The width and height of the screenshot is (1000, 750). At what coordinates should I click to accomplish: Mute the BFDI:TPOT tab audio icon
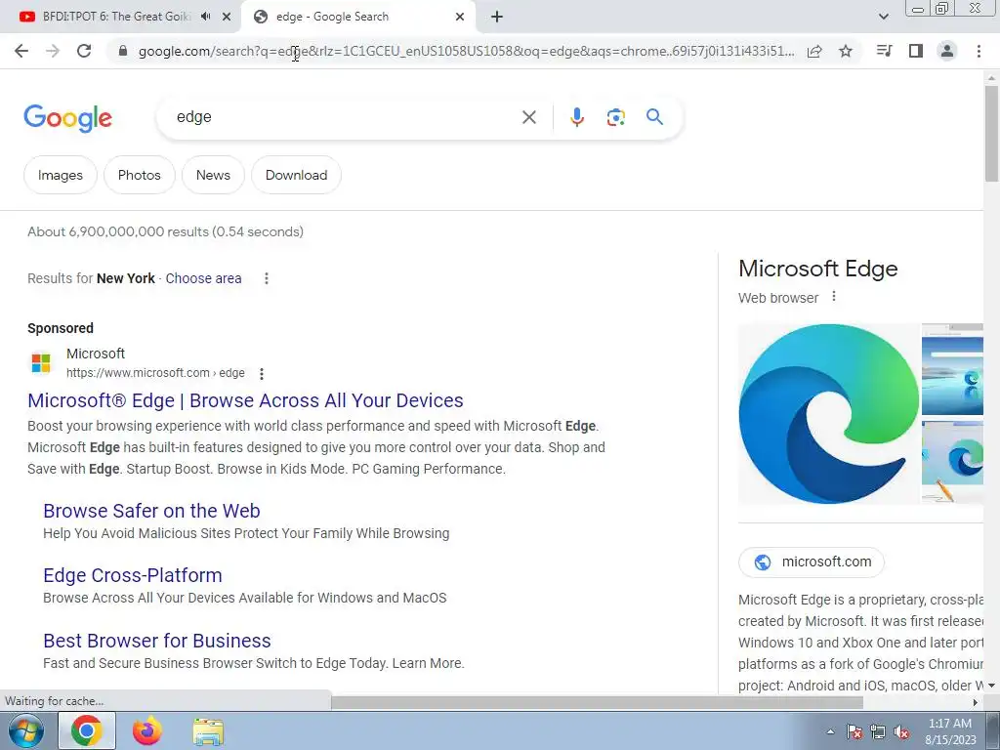coord(205,17)
